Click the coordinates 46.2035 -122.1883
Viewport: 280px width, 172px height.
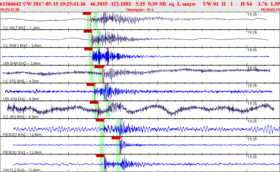click(x=110, y=4)
